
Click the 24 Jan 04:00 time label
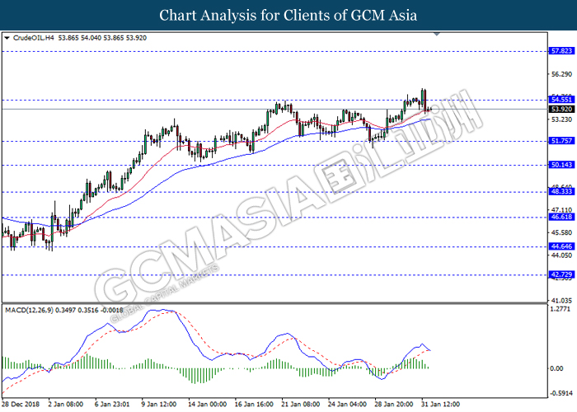click(x=347, y=404)
